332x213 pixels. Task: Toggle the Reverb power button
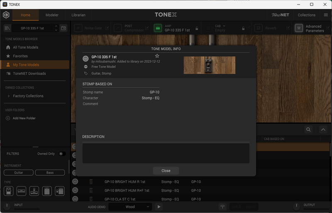[258, 28]
